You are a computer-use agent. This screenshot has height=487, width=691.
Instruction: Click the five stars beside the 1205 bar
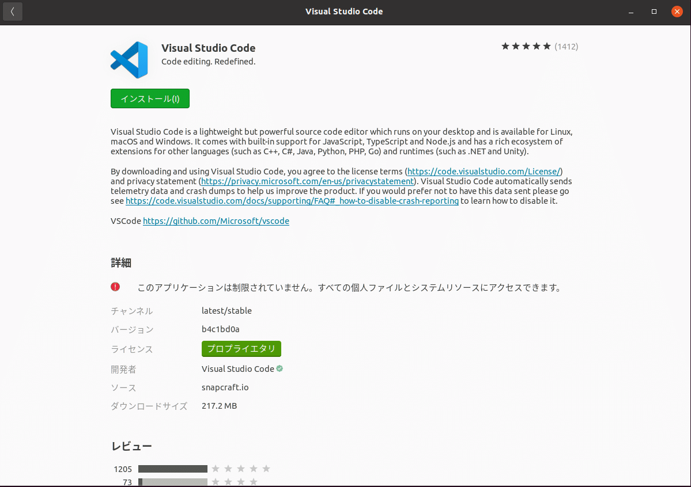(x=241, y=469)
